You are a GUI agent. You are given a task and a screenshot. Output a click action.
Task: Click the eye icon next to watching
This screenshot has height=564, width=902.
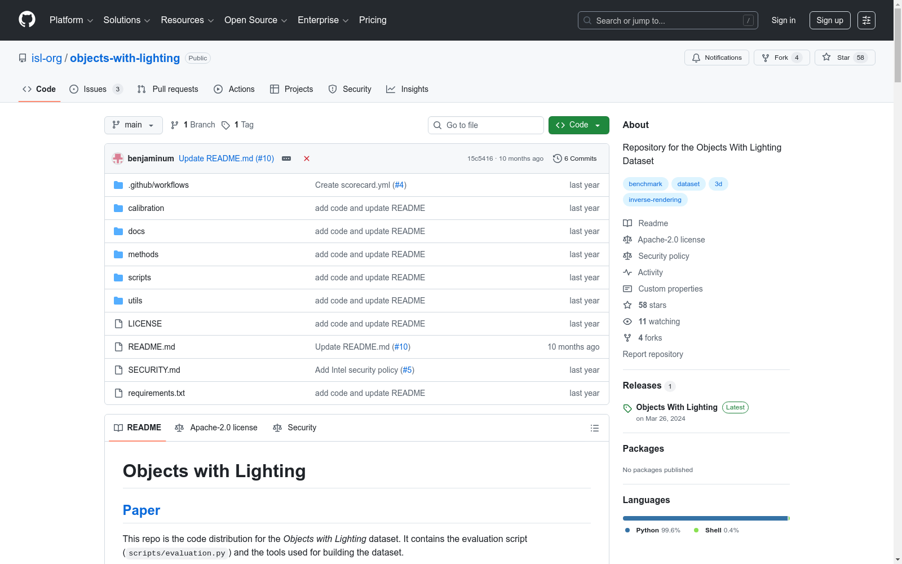coord(627,321)
